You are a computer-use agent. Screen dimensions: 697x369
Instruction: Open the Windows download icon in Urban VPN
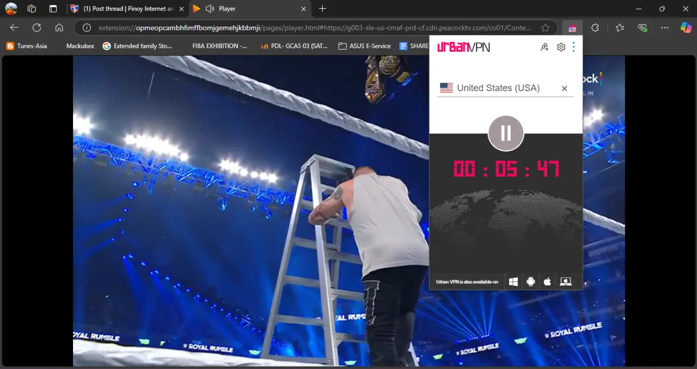(513, 282)
